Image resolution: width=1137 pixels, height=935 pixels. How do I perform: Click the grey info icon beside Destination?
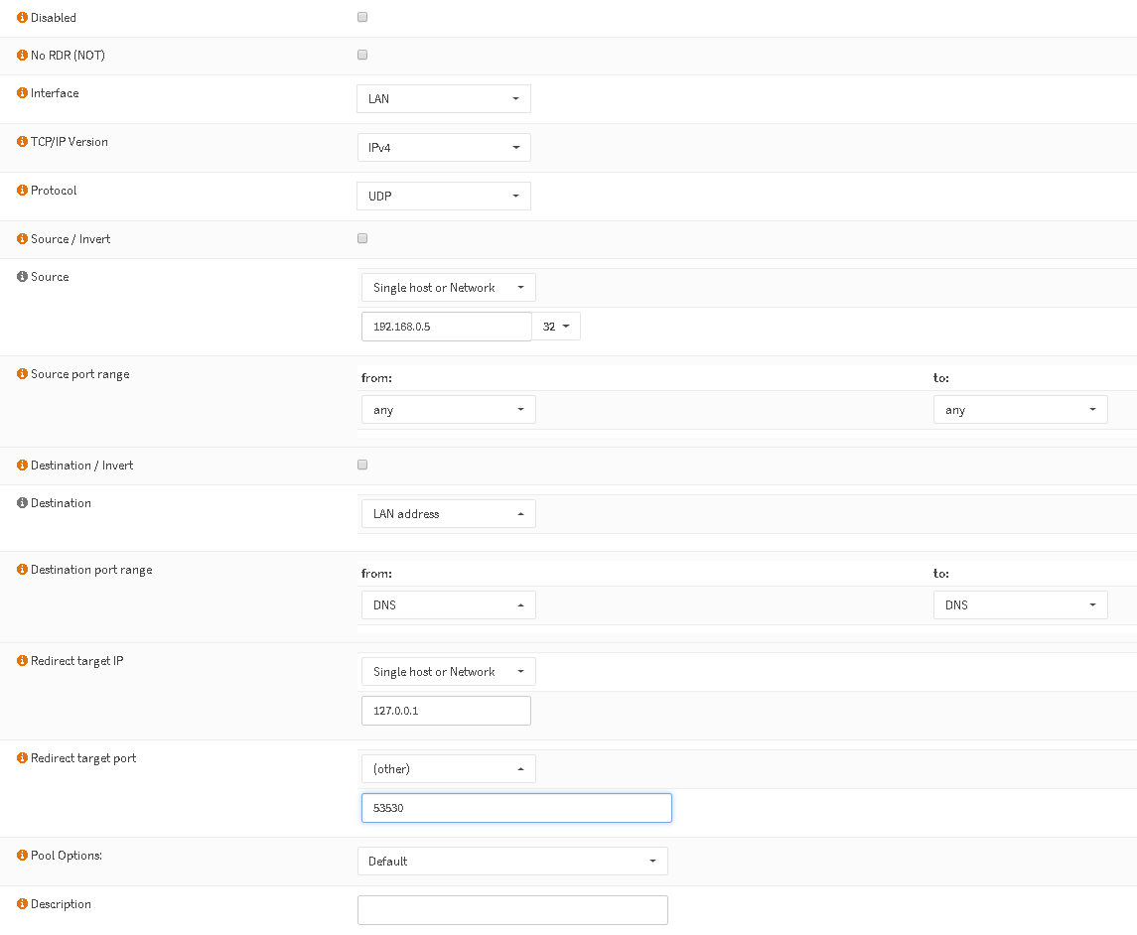point(22,502)
